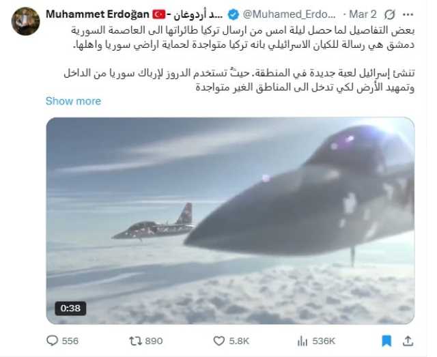Open the three-dot more options menu
The width and height of the screenshot is (437, 357).
[408, 14]
